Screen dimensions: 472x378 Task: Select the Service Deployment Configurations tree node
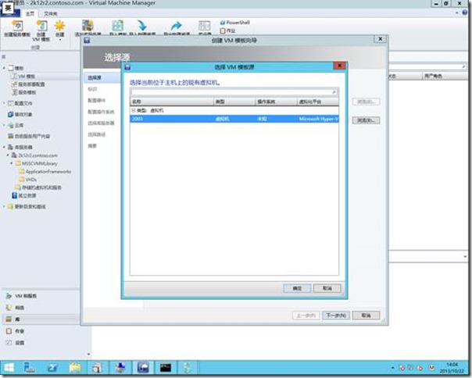tap(31, 84)
